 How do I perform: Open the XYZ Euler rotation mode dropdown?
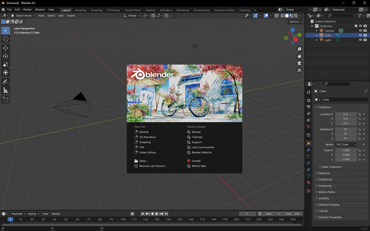click(346, 144)
